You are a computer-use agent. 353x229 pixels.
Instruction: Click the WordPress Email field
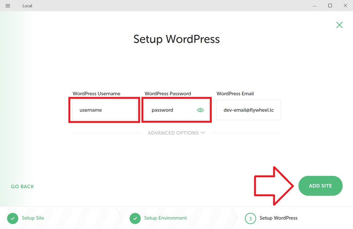point(249,110)
